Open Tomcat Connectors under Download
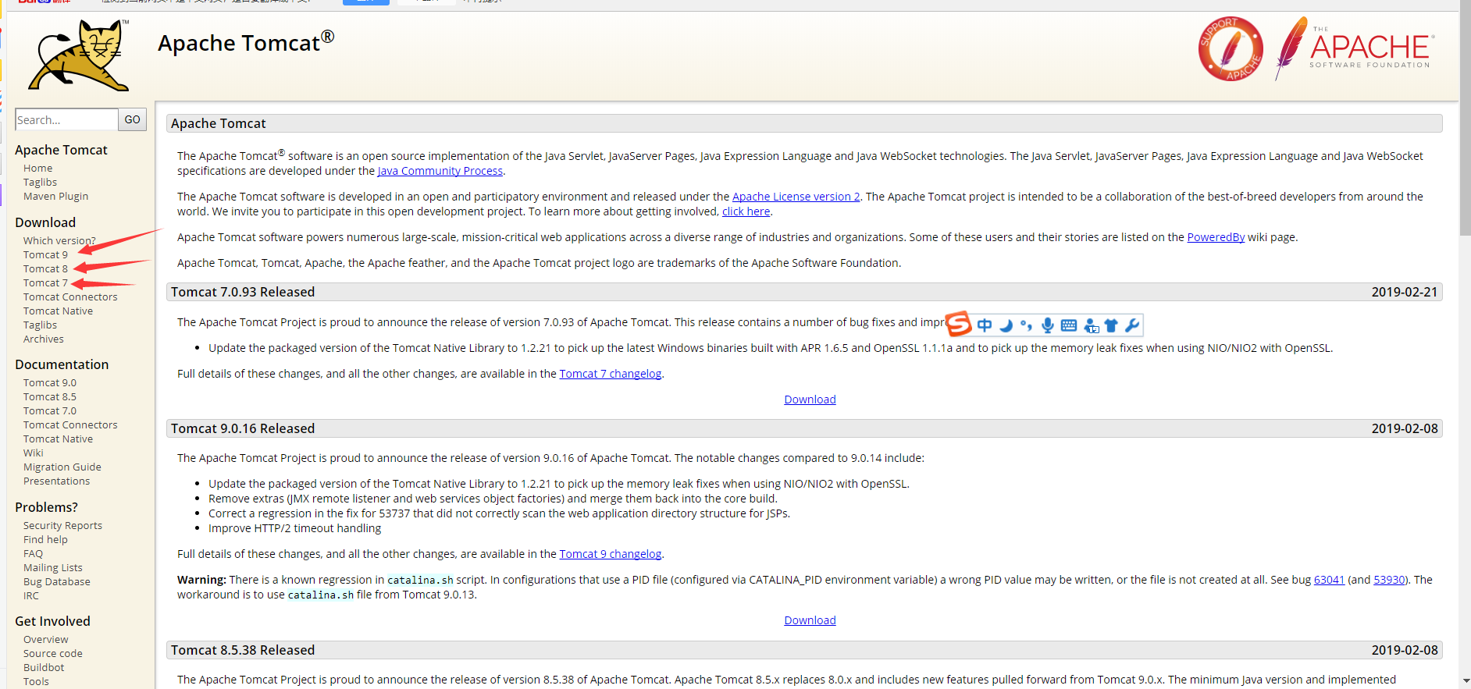This screenshot has height=689, width=1471. [x=70, y=297]
